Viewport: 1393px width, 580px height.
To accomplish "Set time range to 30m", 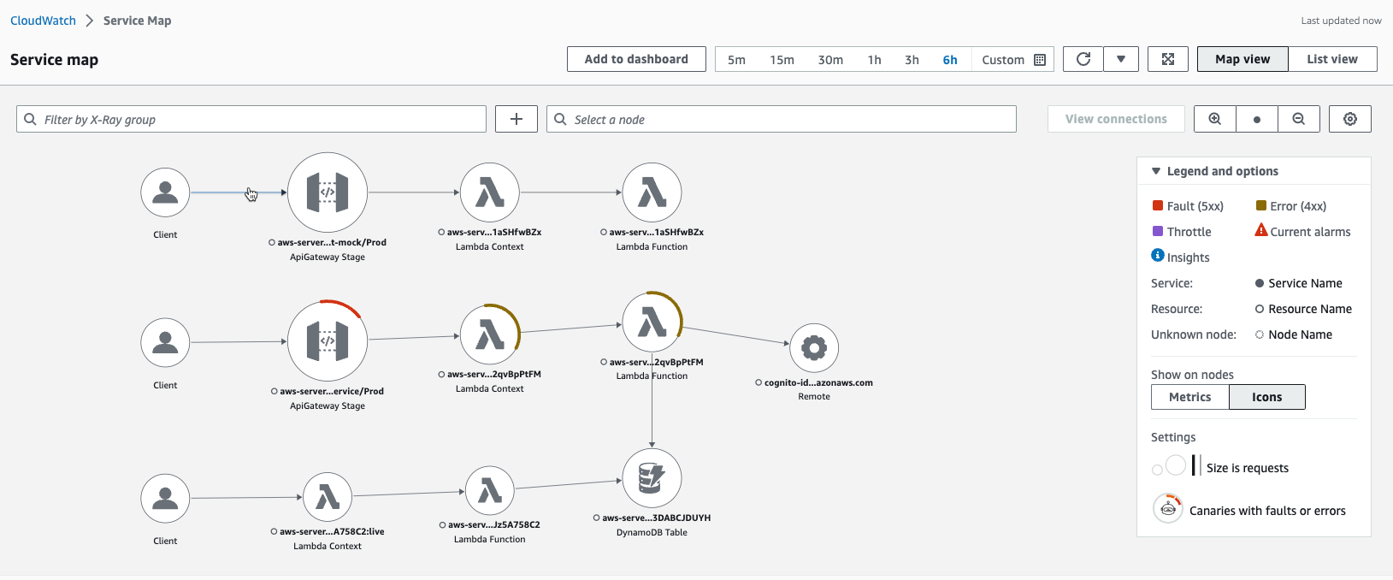I will [x=830, y=60].
